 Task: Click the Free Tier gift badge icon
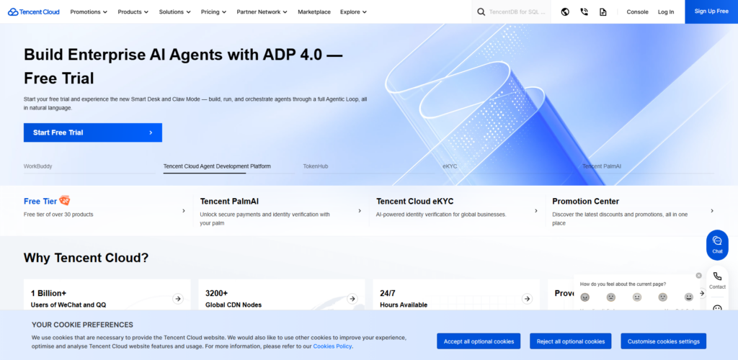coord(65,201)
